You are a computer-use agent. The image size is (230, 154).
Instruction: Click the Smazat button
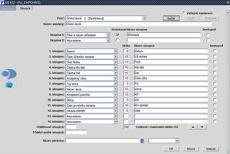tap(211, 149)
